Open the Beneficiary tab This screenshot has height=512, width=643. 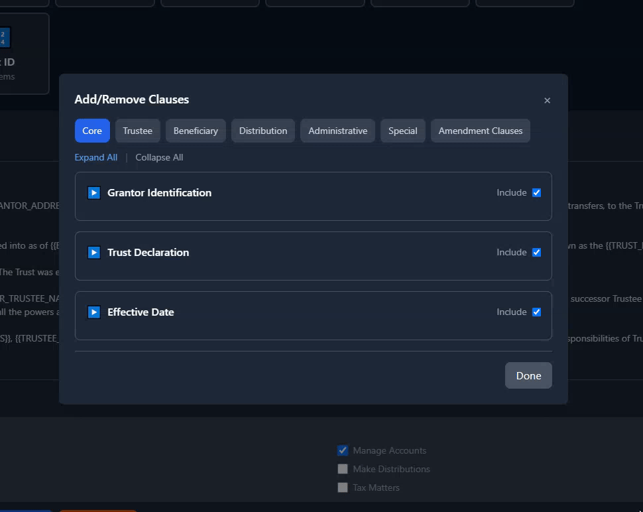(x=196, y=131)
